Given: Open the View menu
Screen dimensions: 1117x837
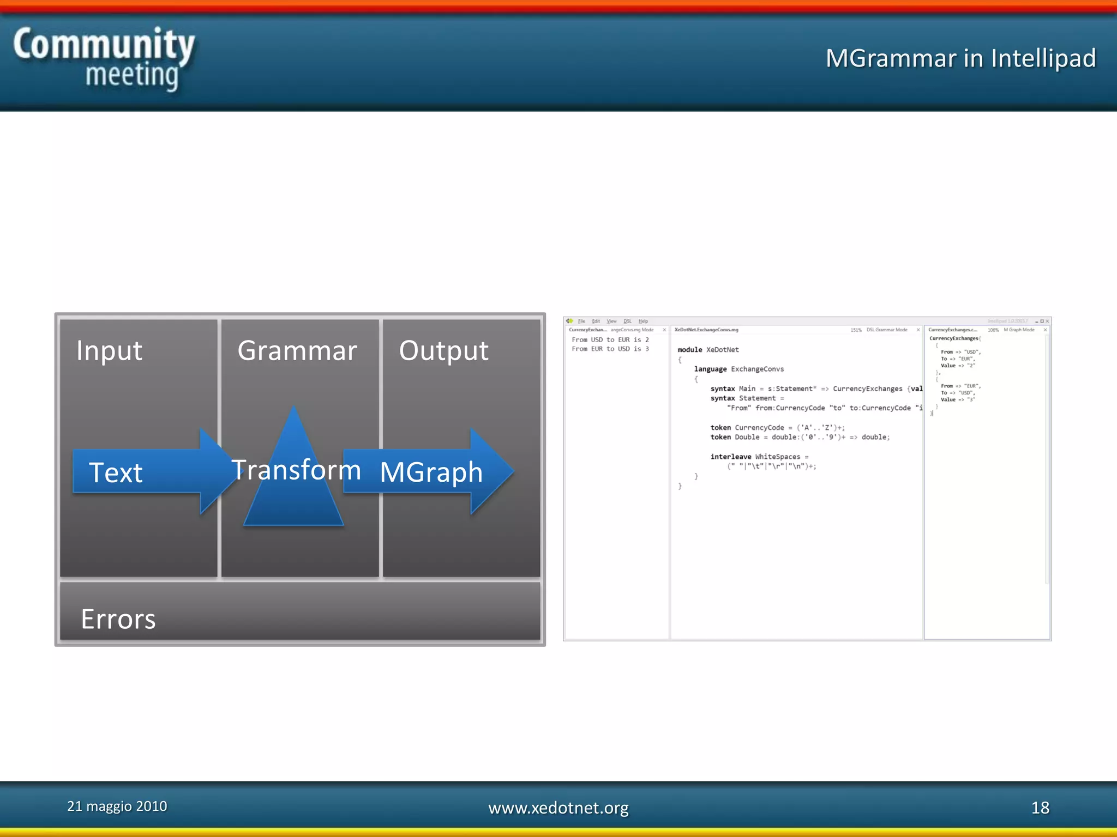Looking at the screenshot, I should click(611, 321).
